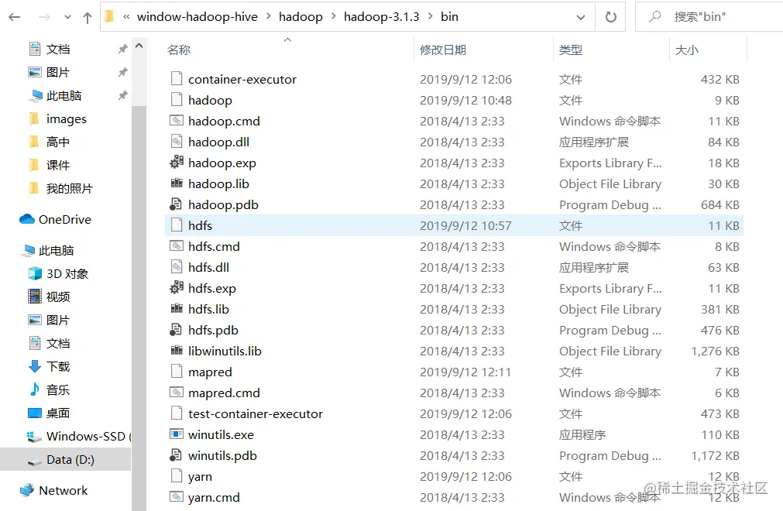Open images folder in sidebar
Image resolution: width=783 pixels, height=511 pixels.
click(x=67, y=118)
